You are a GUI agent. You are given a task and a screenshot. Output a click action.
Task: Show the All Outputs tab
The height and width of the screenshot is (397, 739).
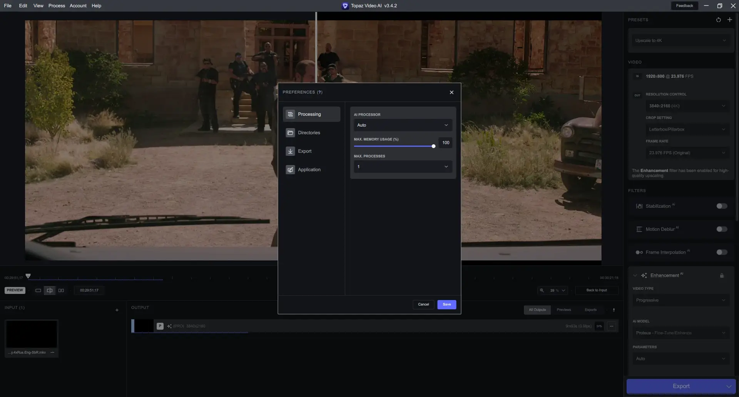coord(537,310)
